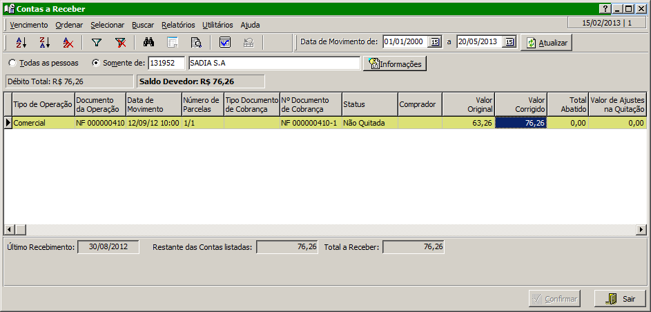The image size is (651, 312).
Task: Click the Informações button
Action: coord(394,64)
